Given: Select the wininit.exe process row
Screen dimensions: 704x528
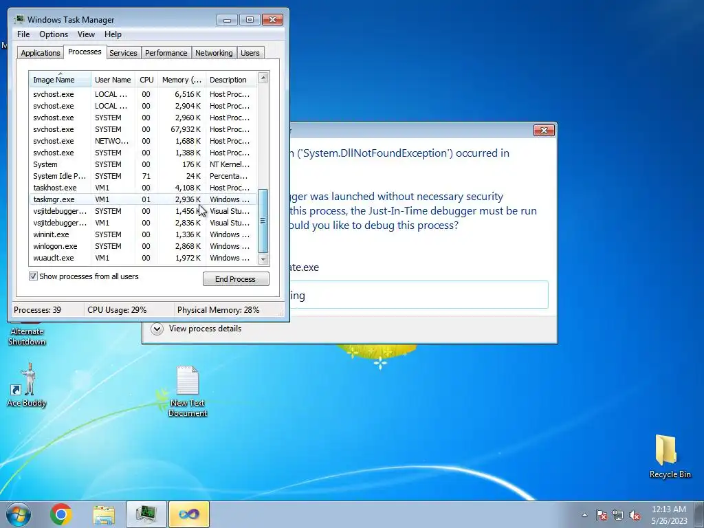Looking at the screenshot, I should coord(143,234).
